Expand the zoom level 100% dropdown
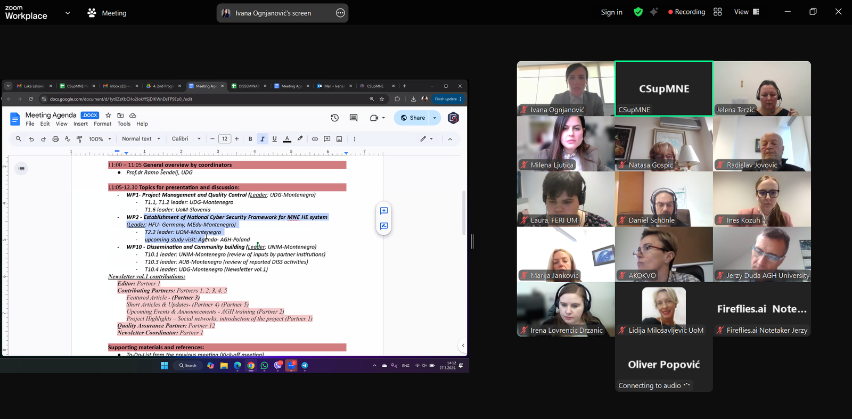 coord(100,139)
